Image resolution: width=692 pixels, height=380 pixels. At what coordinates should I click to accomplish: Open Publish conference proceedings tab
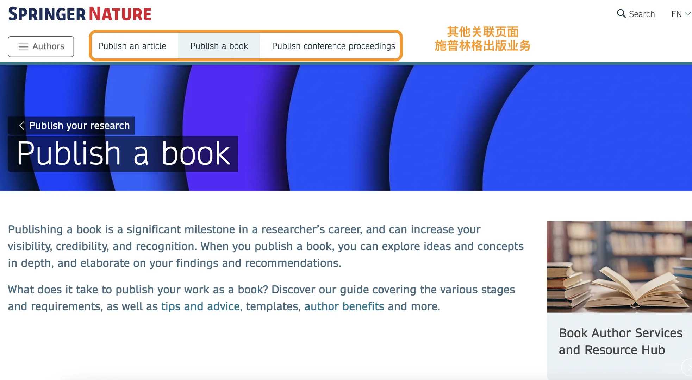333,46
